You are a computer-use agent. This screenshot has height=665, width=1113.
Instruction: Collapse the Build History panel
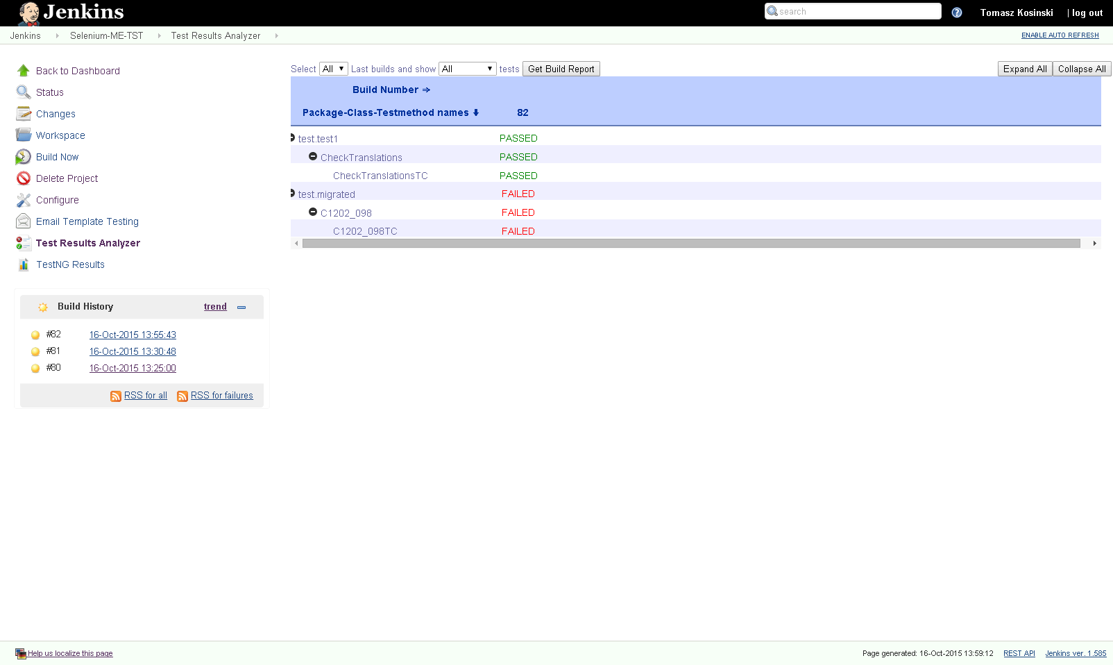[x=241, y=307]
